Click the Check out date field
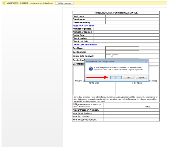The height and width of the screenshot is (151, 178). pos(126,41)
